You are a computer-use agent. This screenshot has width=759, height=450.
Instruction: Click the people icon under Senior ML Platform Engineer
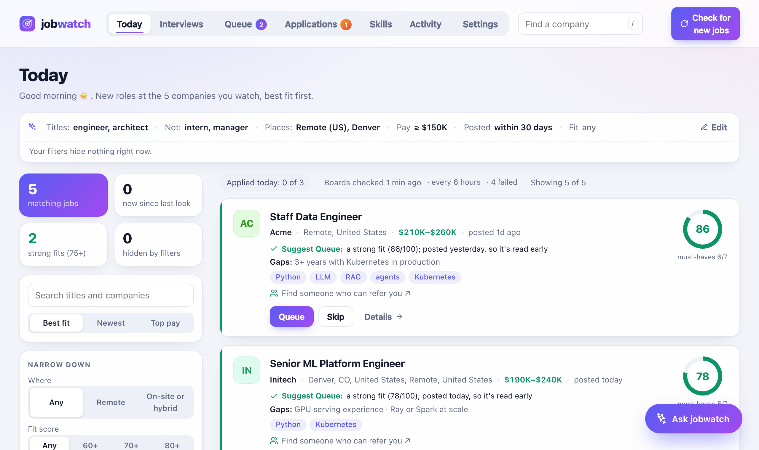tap(274, 441)
